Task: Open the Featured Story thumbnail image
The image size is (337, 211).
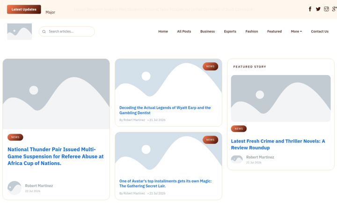Action: click(x=281, y=98)
